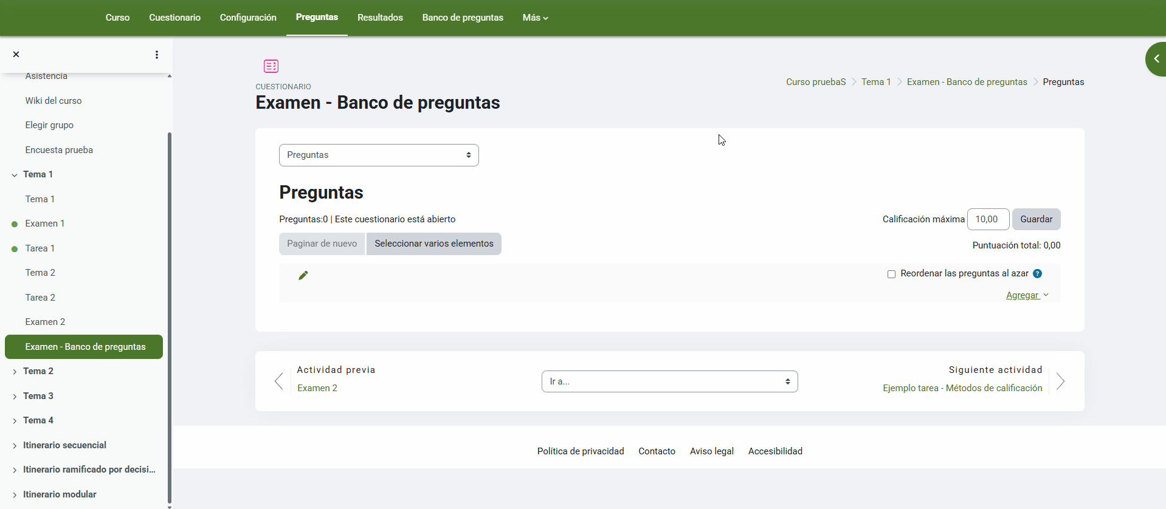Open the 'Ir a...' activity dropdown
Screen dimensions: 1166x509
coord(669,381)
